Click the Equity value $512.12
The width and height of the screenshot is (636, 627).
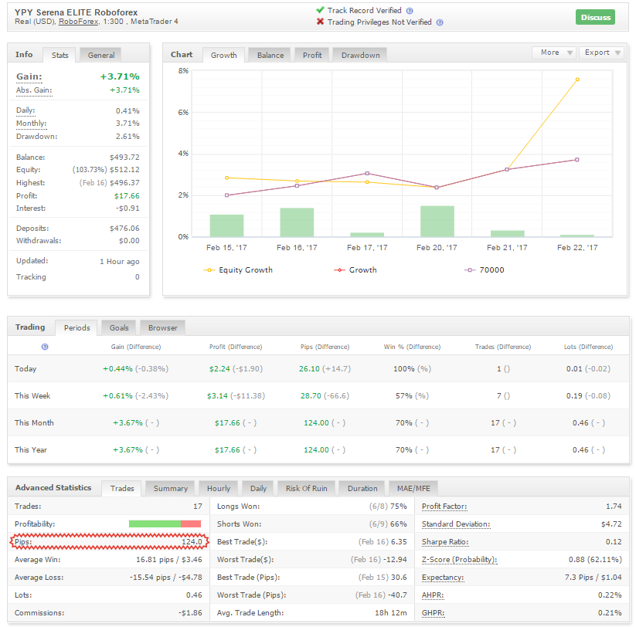tap(124, 170)
